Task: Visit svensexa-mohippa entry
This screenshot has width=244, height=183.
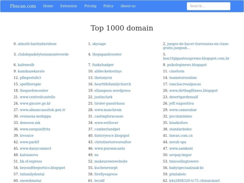Action: click(35, 116)
